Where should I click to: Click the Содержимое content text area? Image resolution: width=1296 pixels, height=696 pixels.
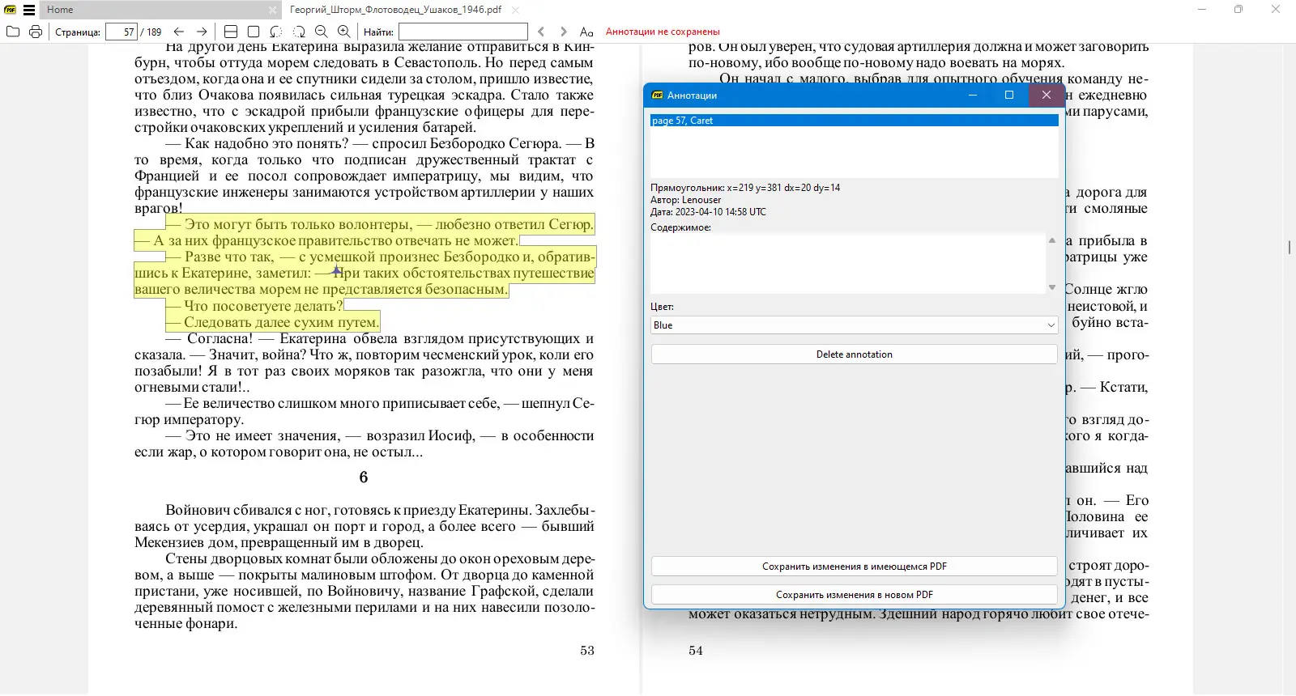(x=849, y=264)
